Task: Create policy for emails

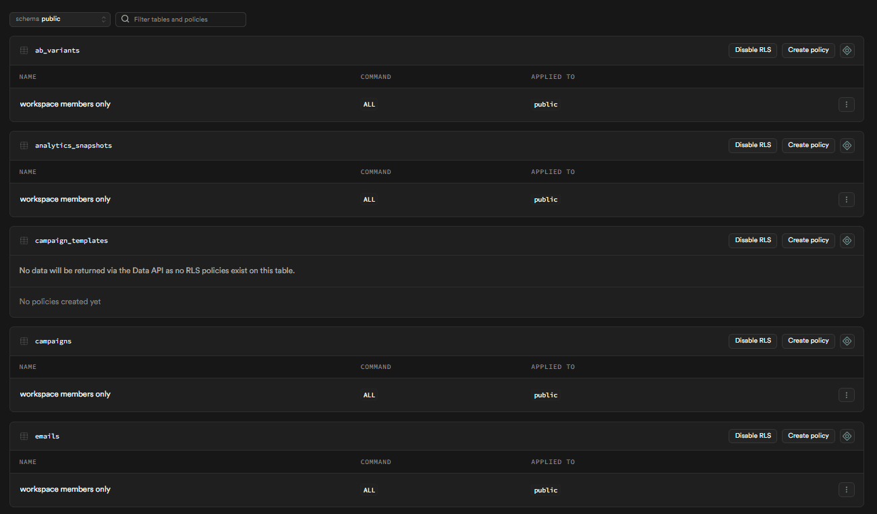Action: tap(808, 436)
